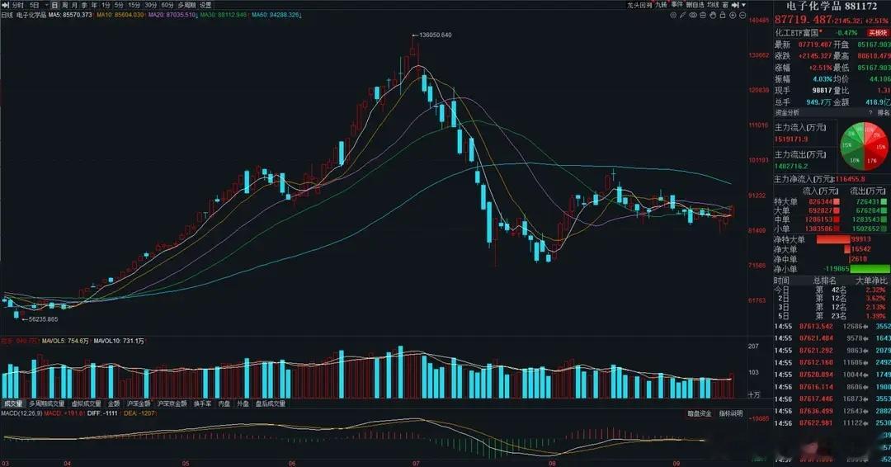Click the eye visibility icon above chart
Image resolution: width=891 pixels, height=467 pixels.
[693, 16]
